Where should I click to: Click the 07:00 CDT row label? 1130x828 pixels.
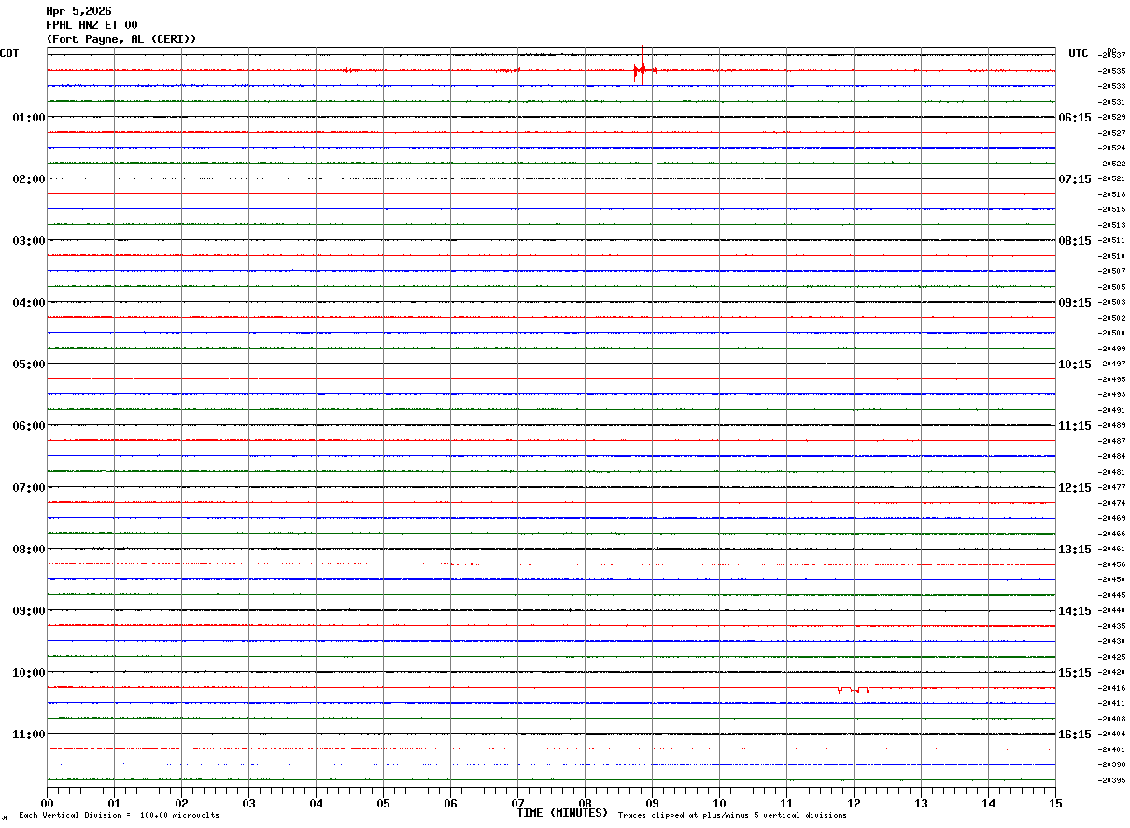(28, 488)
